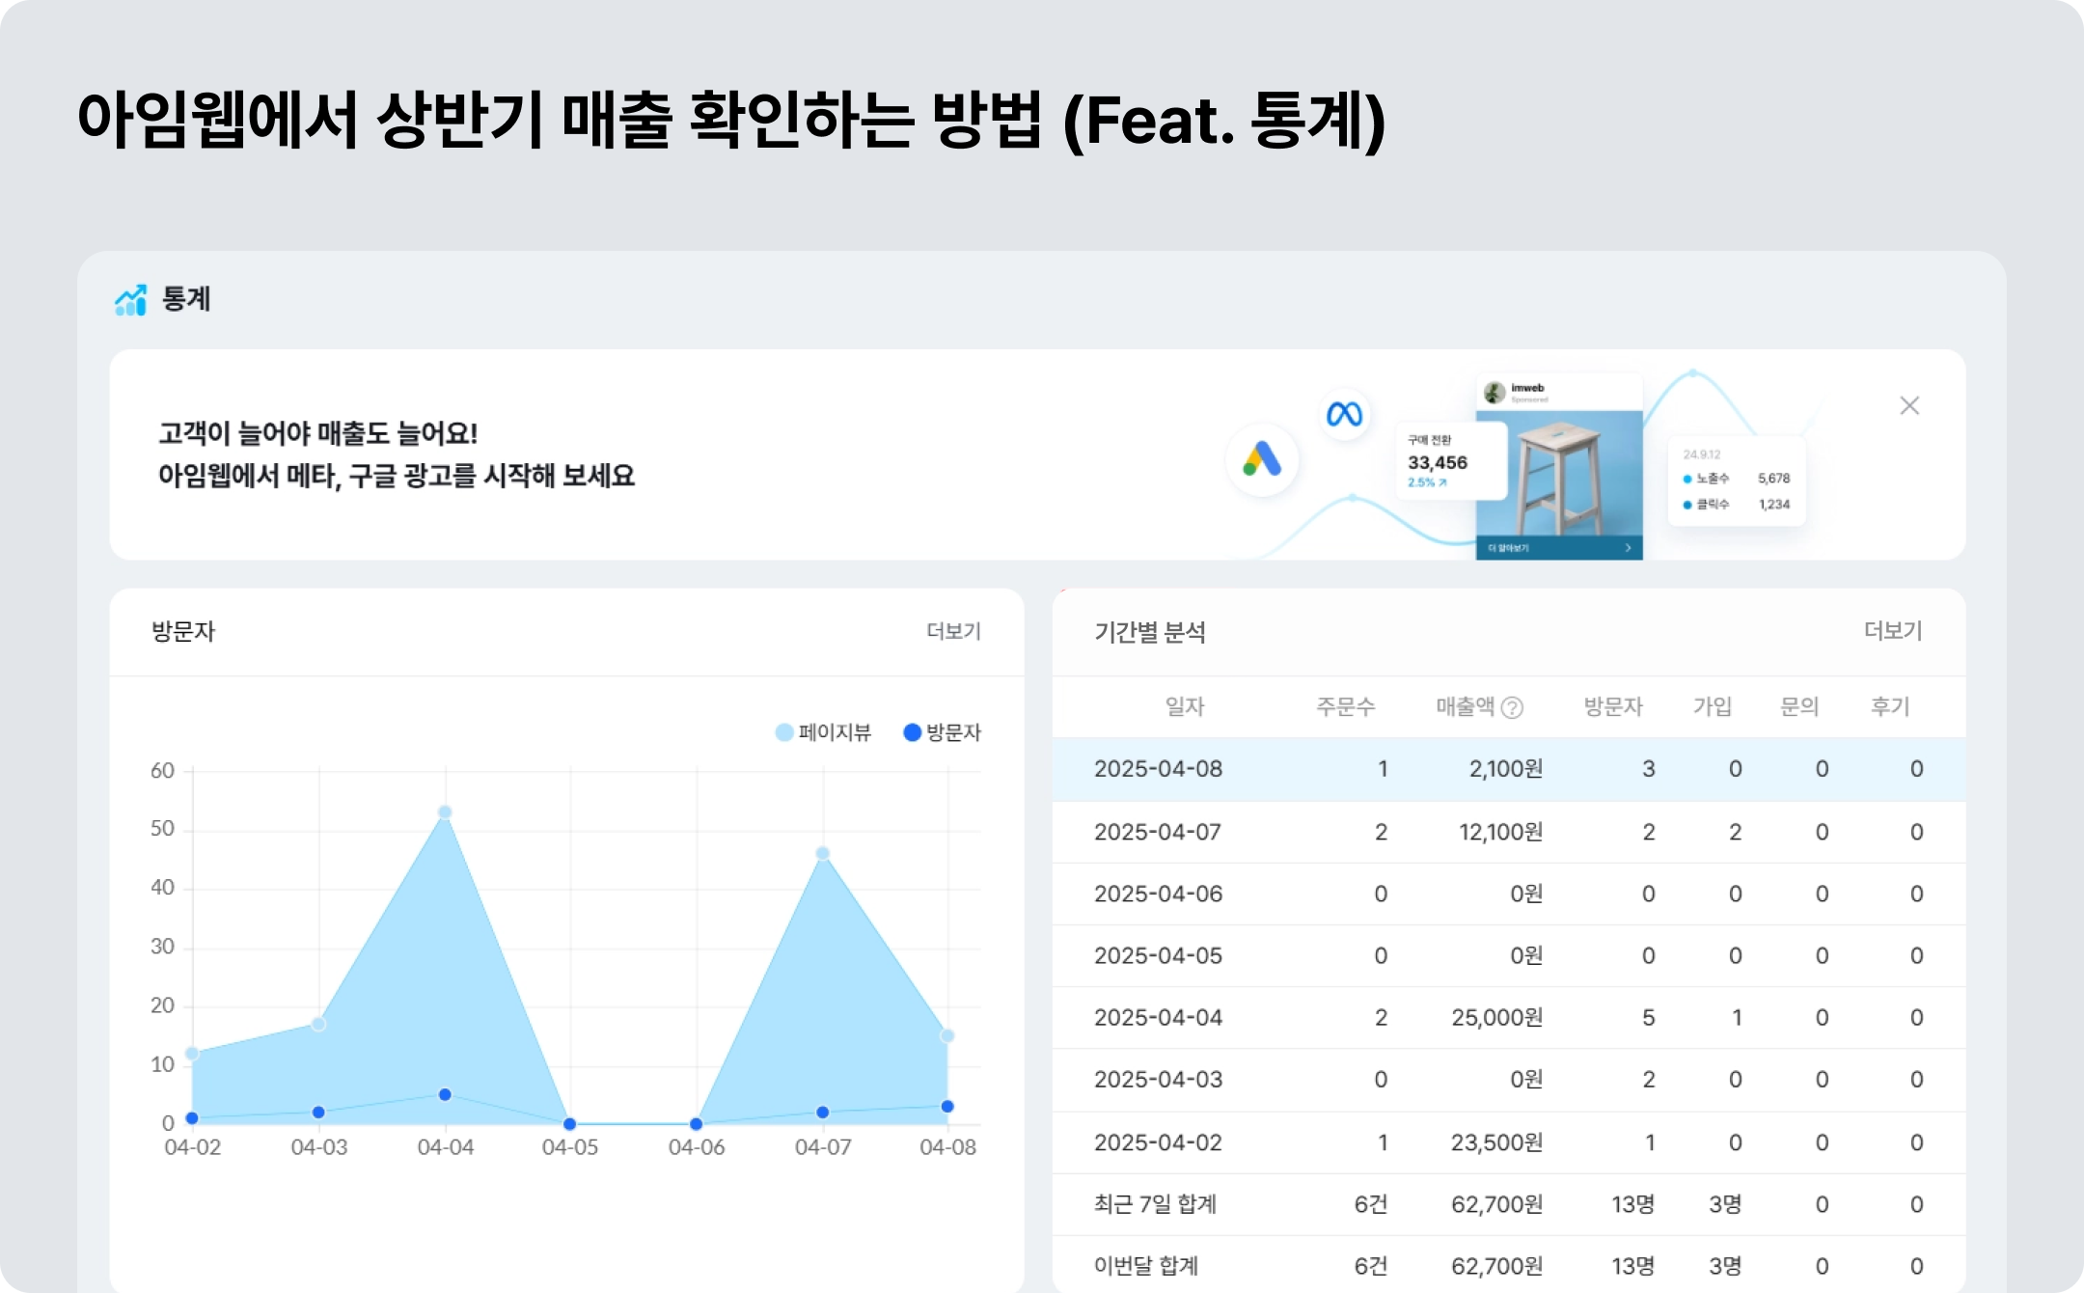
Task: Click the 매출액 column header
Action: [1465, 707]
